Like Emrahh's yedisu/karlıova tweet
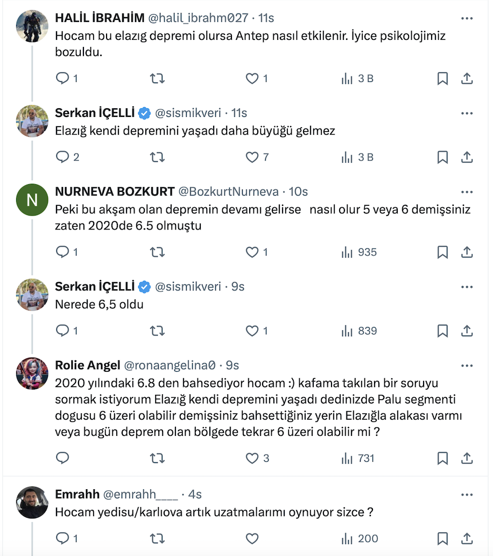Viewport: 493px width, 556px height. [252, 538]
